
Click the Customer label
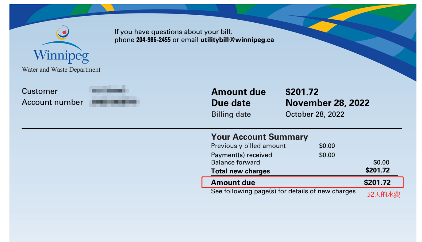(40, 91)
